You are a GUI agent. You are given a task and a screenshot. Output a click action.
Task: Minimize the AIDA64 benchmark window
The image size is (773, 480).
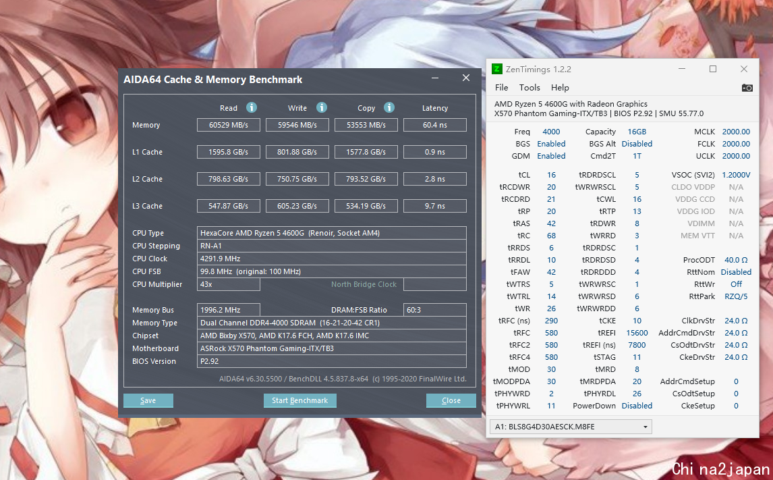point(435,78)
